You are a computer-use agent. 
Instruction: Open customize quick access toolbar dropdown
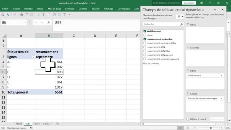point(70,14)
